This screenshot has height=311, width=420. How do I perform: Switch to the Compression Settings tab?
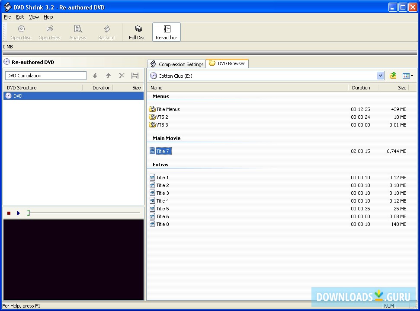[176, 64]
